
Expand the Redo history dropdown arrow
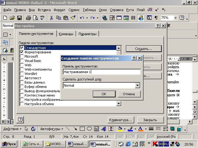coord(98,18)
